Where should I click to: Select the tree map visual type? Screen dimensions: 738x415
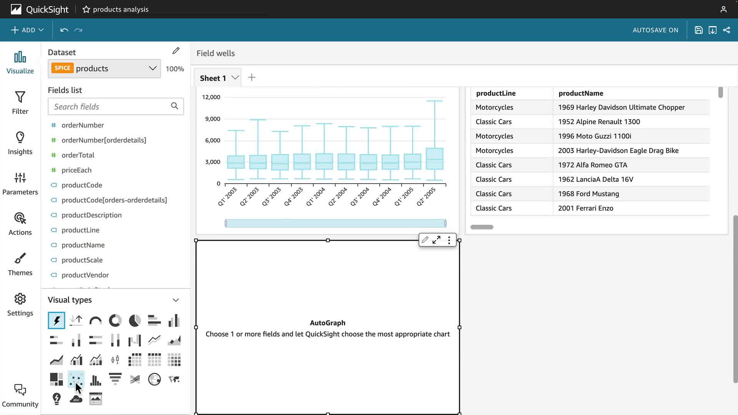point(57,379)
